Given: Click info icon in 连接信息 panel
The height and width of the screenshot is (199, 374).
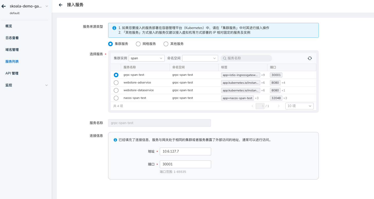Looking at the screenshot, I should [115, 140].
